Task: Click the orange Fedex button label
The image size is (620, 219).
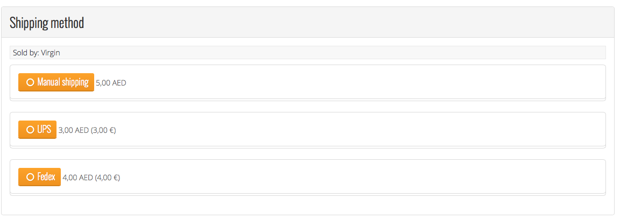Action: [46, 177]
